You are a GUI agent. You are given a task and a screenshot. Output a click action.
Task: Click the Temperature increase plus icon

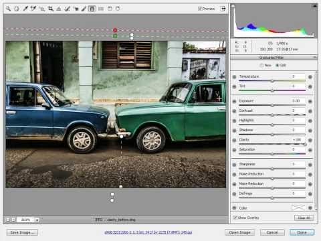tap(310, 77)
